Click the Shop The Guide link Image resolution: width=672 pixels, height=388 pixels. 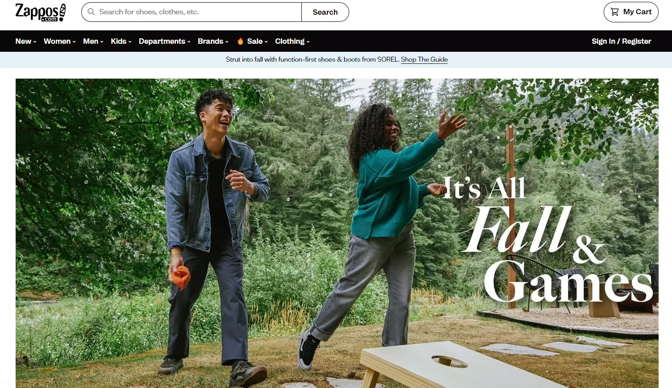click(x=424, y=59)
